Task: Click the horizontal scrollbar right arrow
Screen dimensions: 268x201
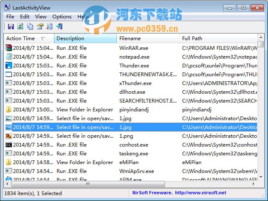Action: tap(254, 184)
